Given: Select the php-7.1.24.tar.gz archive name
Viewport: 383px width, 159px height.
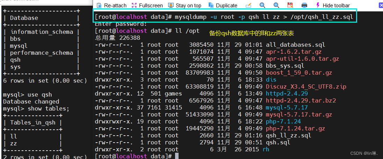Looking at the screenshot, I should pyautogui.click(x=296, y=129).
